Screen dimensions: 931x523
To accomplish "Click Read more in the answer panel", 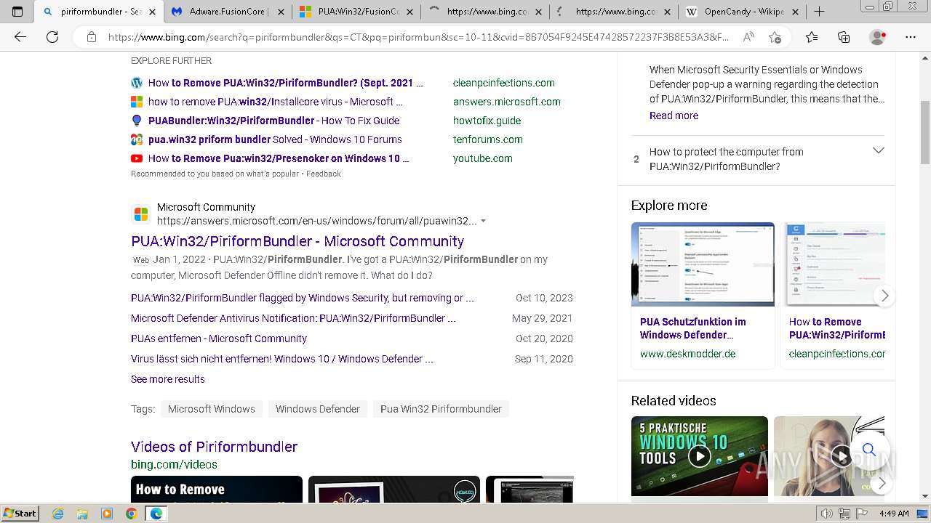I will click(674, 115).
